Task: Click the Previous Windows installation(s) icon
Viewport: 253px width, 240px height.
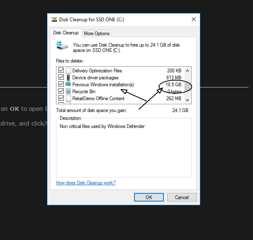Action: coord(68,84)
